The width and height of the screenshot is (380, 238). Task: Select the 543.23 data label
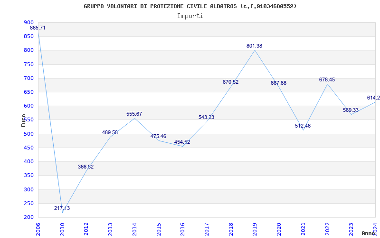207,117
